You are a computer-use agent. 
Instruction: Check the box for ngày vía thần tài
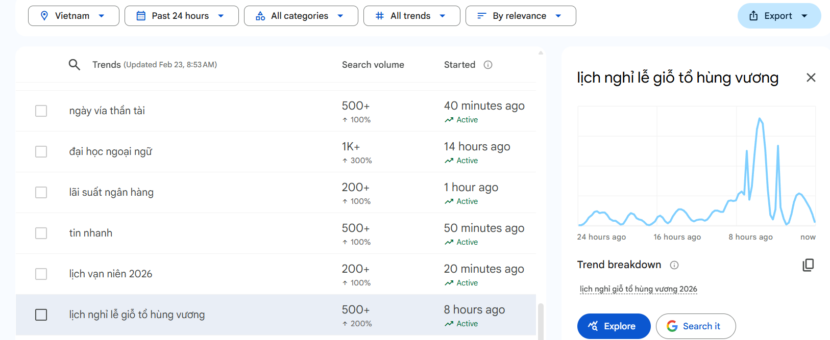tap(41, 111)
